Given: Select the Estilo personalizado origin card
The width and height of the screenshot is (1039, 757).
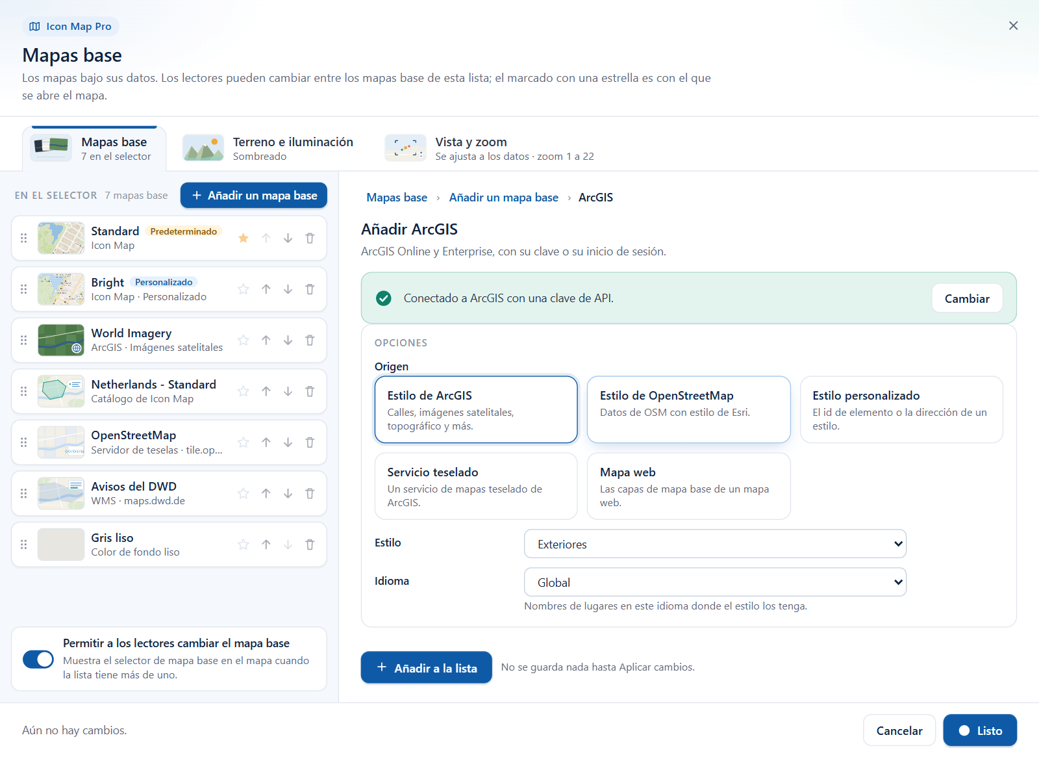Looking at the screenshot, I should click(x=901, y=409).
